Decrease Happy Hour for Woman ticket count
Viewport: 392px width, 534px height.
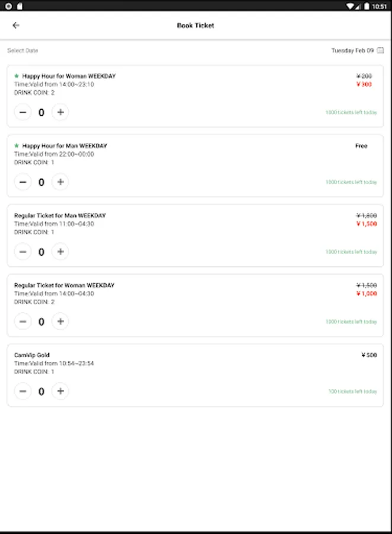pos(23,112)
